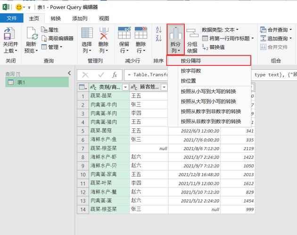This screenshot has height=235, width=297.
Task: Open the 类别/商... column filter dropdown
Action: tap(125, 87)
